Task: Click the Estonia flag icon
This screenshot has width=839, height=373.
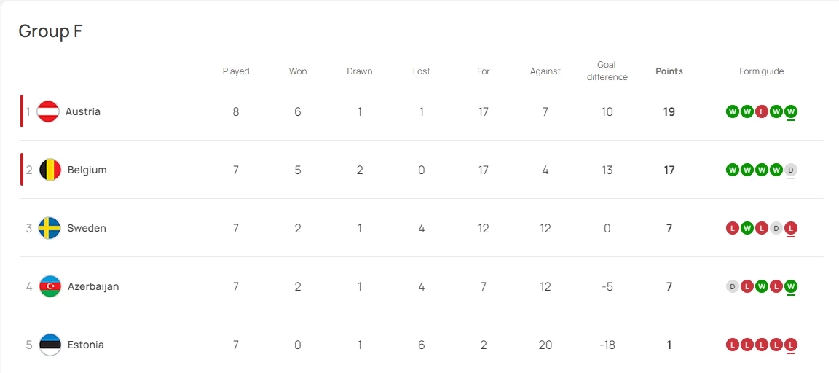Action: (50, 345)
